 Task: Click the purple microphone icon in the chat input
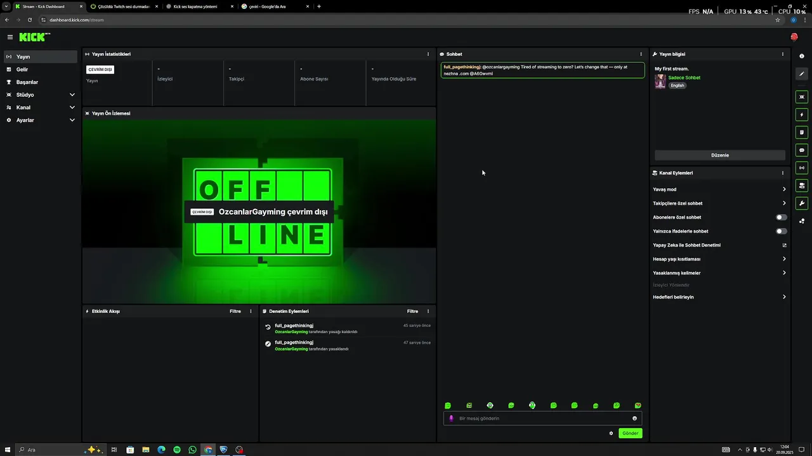452,418
